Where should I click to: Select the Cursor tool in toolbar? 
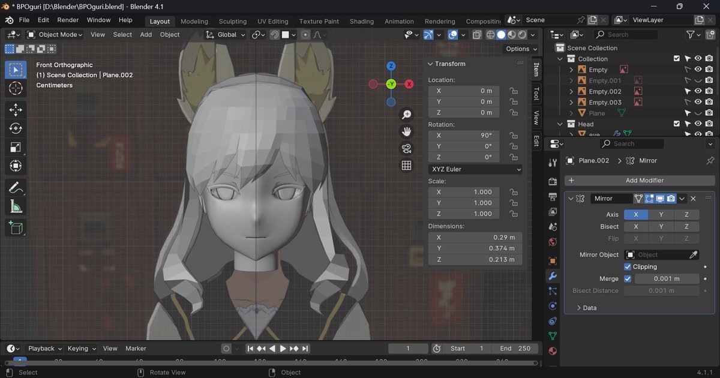tap(16, 89)
